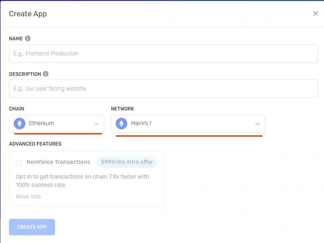Click the 'Opt in to get transactions' description

click(82, 181)
